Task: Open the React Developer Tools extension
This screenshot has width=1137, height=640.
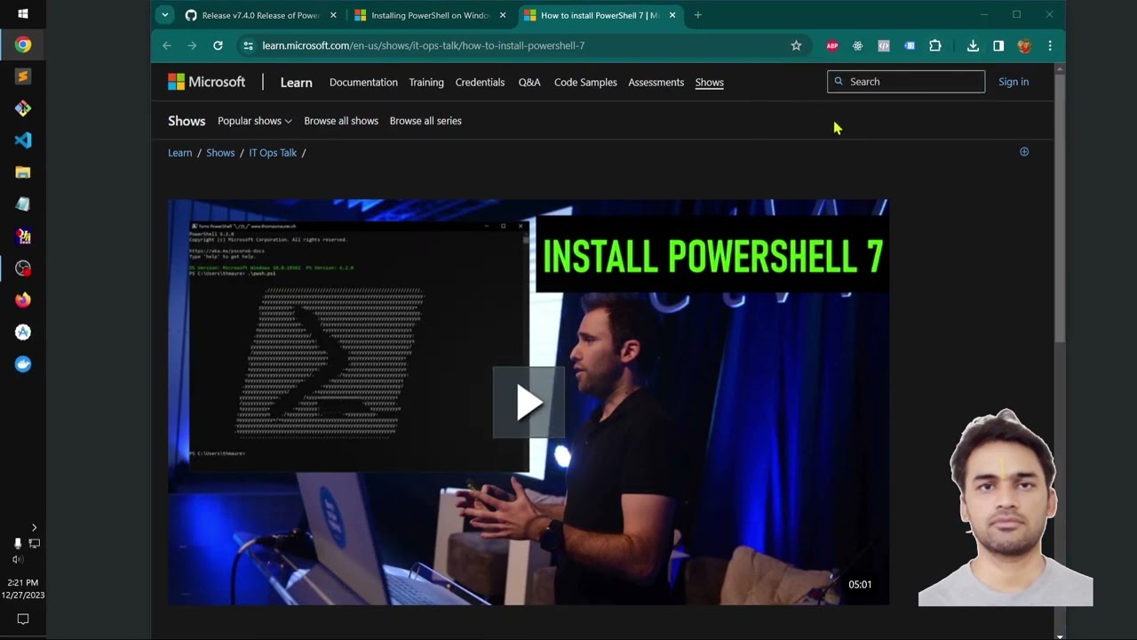Action: pos(857,45)
